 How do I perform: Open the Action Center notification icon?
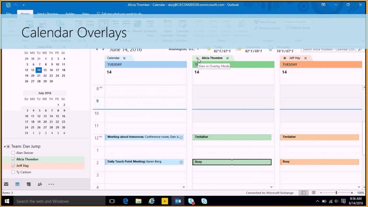pyautogui.click(x=343, y=201)
